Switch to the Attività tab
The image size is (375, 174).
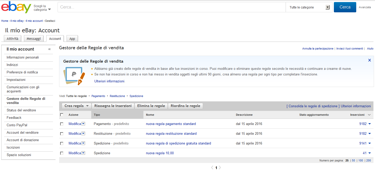[x=13, y=39]
